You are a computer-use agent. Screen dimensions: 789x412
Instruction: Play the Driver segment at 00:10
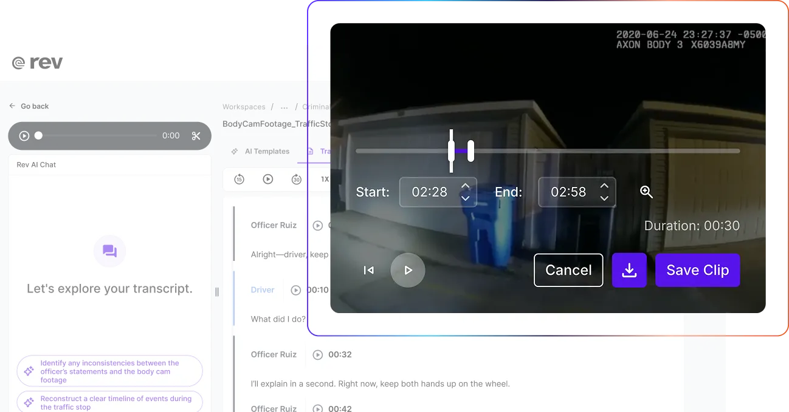[x=296, y=290]
